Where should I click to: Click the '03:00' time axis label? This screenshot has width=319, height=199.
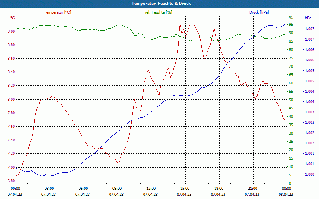pos(49,188)
